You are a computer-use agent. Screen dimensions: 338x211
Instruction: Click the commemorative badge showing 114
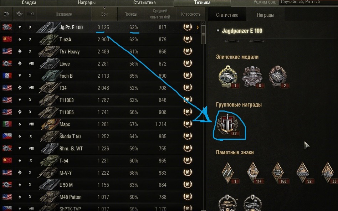[253, 173]
